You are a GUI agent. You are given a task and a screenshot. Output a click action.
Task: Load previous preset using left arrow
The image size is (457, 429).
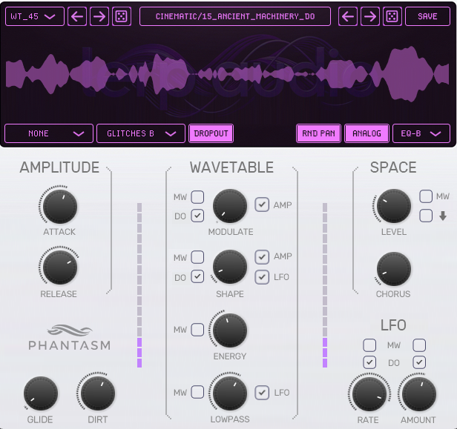[348, 16]
